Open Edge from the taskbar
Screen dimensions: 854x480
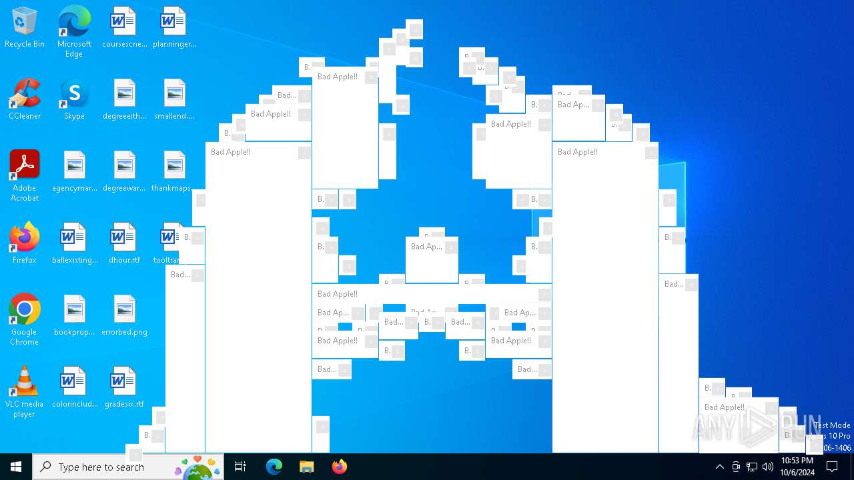click(274, 467)
